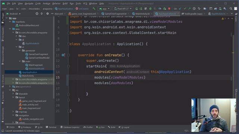239x134 pixels.
Task: Click project tree vertical scrollbar
Action: [54, 58]
